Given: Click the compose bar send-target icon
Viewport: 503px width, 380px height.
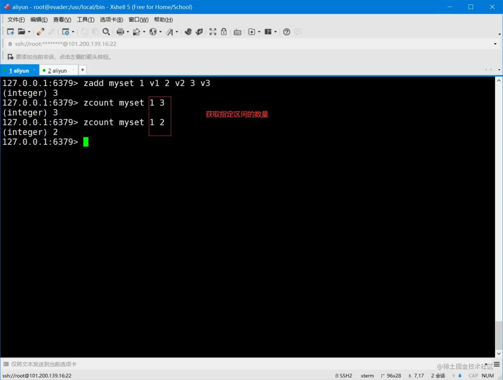Looking at the screenshot, I should point(6,364).
